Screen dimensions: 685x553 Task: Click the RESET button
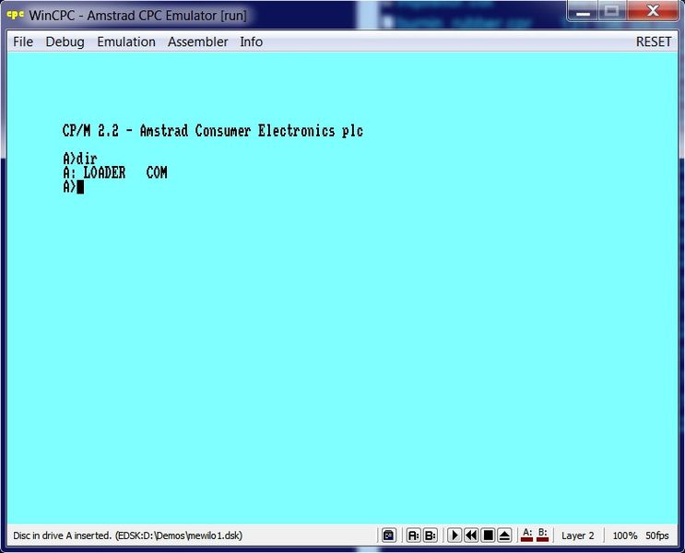tap(654, 41)
